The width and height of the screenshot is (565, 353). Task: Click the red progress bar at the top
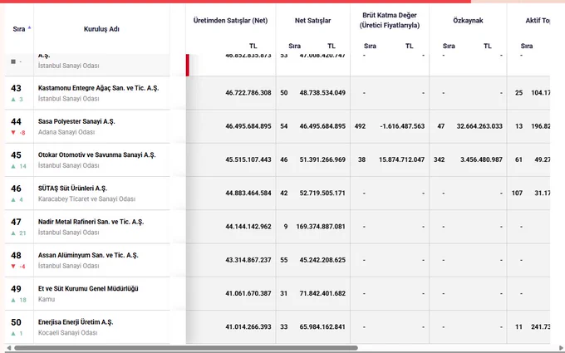pyautogui.click(x=235, y=2)
